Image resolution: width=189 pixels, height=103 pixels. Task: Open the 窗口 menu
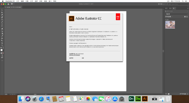[50, 1]
